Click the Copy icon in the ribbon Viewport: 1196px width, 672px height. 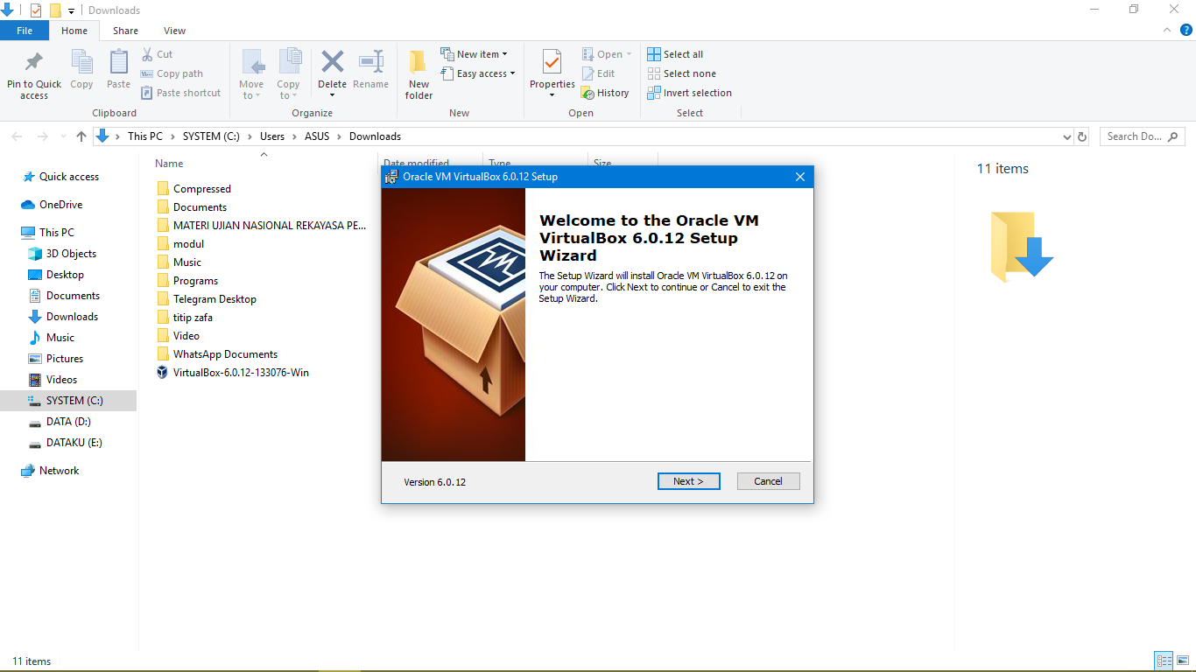81,70
